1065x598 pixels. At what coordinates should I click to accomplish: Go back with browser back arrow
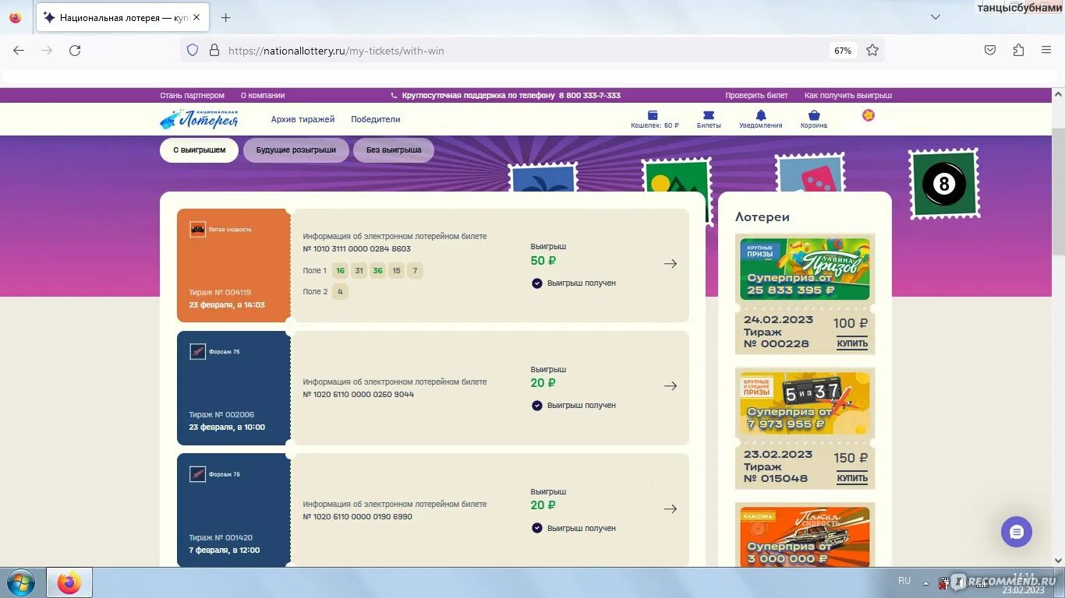tap(19, 50)
